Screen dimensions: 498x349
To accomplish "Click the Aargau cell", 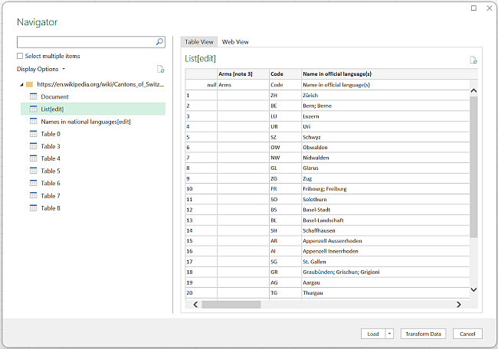I will pyautogui.click(x=385, y=282).
